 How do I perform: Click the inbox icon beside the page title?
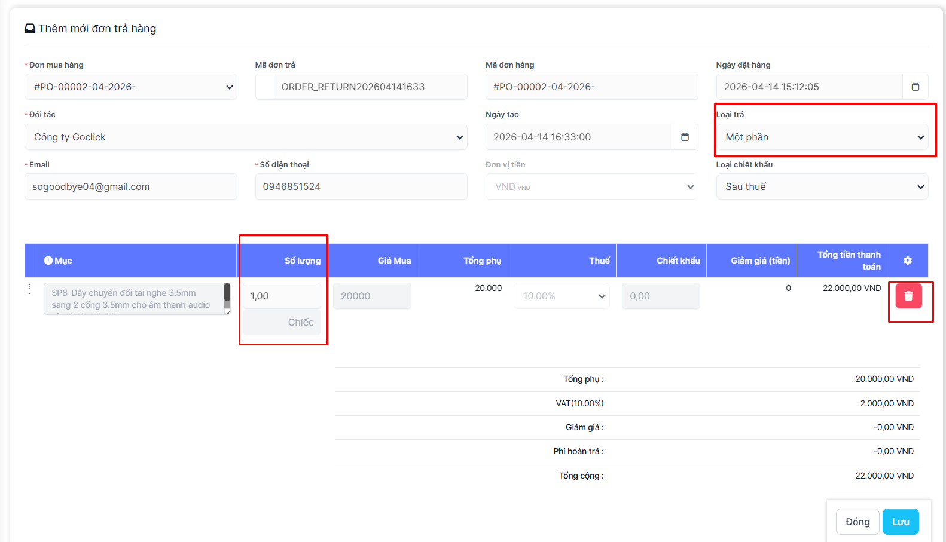point(30,28)
